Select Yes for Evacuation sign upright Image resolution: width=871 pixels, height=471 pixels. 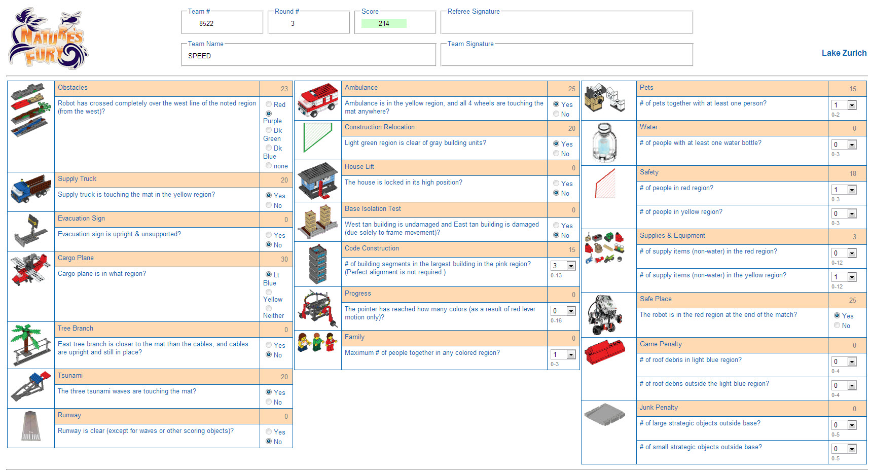coord(269,235)
